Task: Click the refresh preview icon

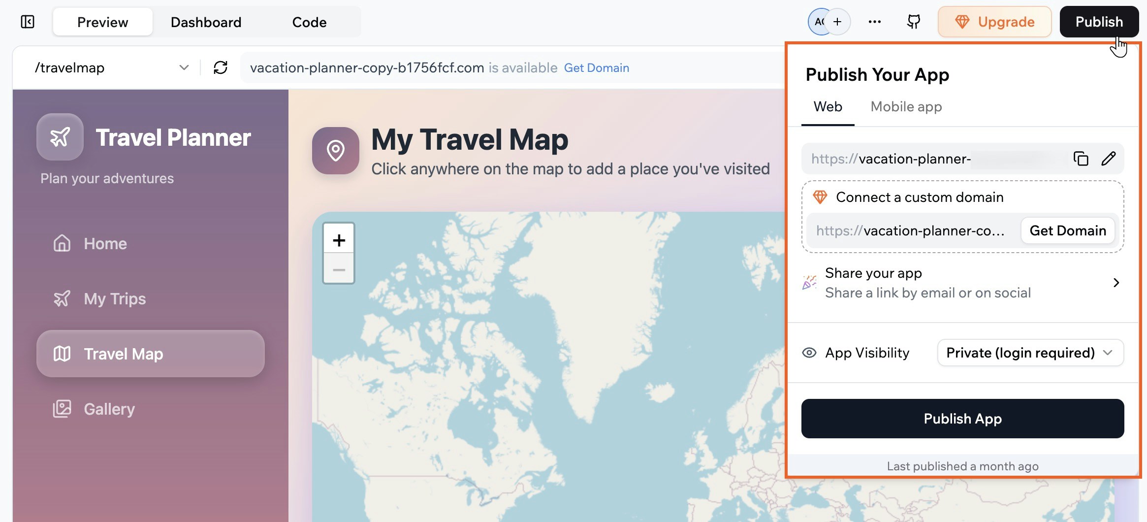Action: click(221, 67)
